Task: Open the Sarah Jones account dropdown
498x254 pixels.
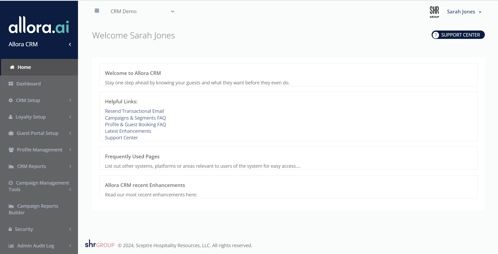Action: (464, 12)
